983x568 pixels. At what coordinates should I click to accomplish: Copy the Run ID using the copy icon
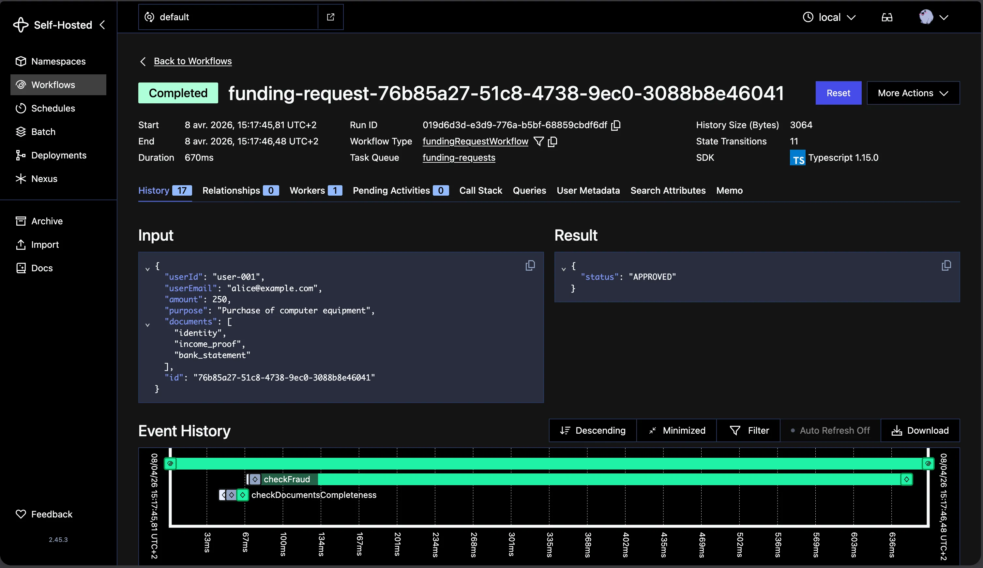click(616, 125)
